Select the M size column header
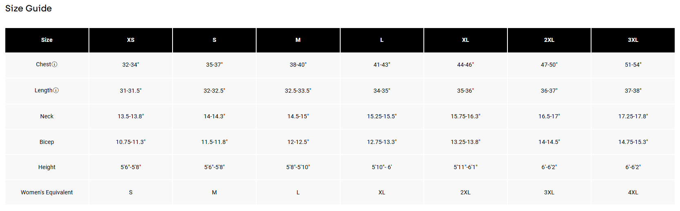680x211 pixels. click(298, 40)
